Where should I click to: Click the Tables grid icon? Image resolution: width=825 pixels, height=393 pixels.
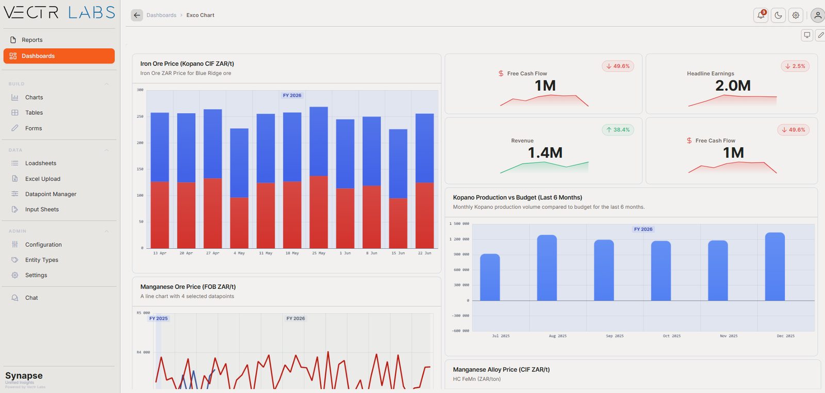pyautogui.click(x=15, y=113)
